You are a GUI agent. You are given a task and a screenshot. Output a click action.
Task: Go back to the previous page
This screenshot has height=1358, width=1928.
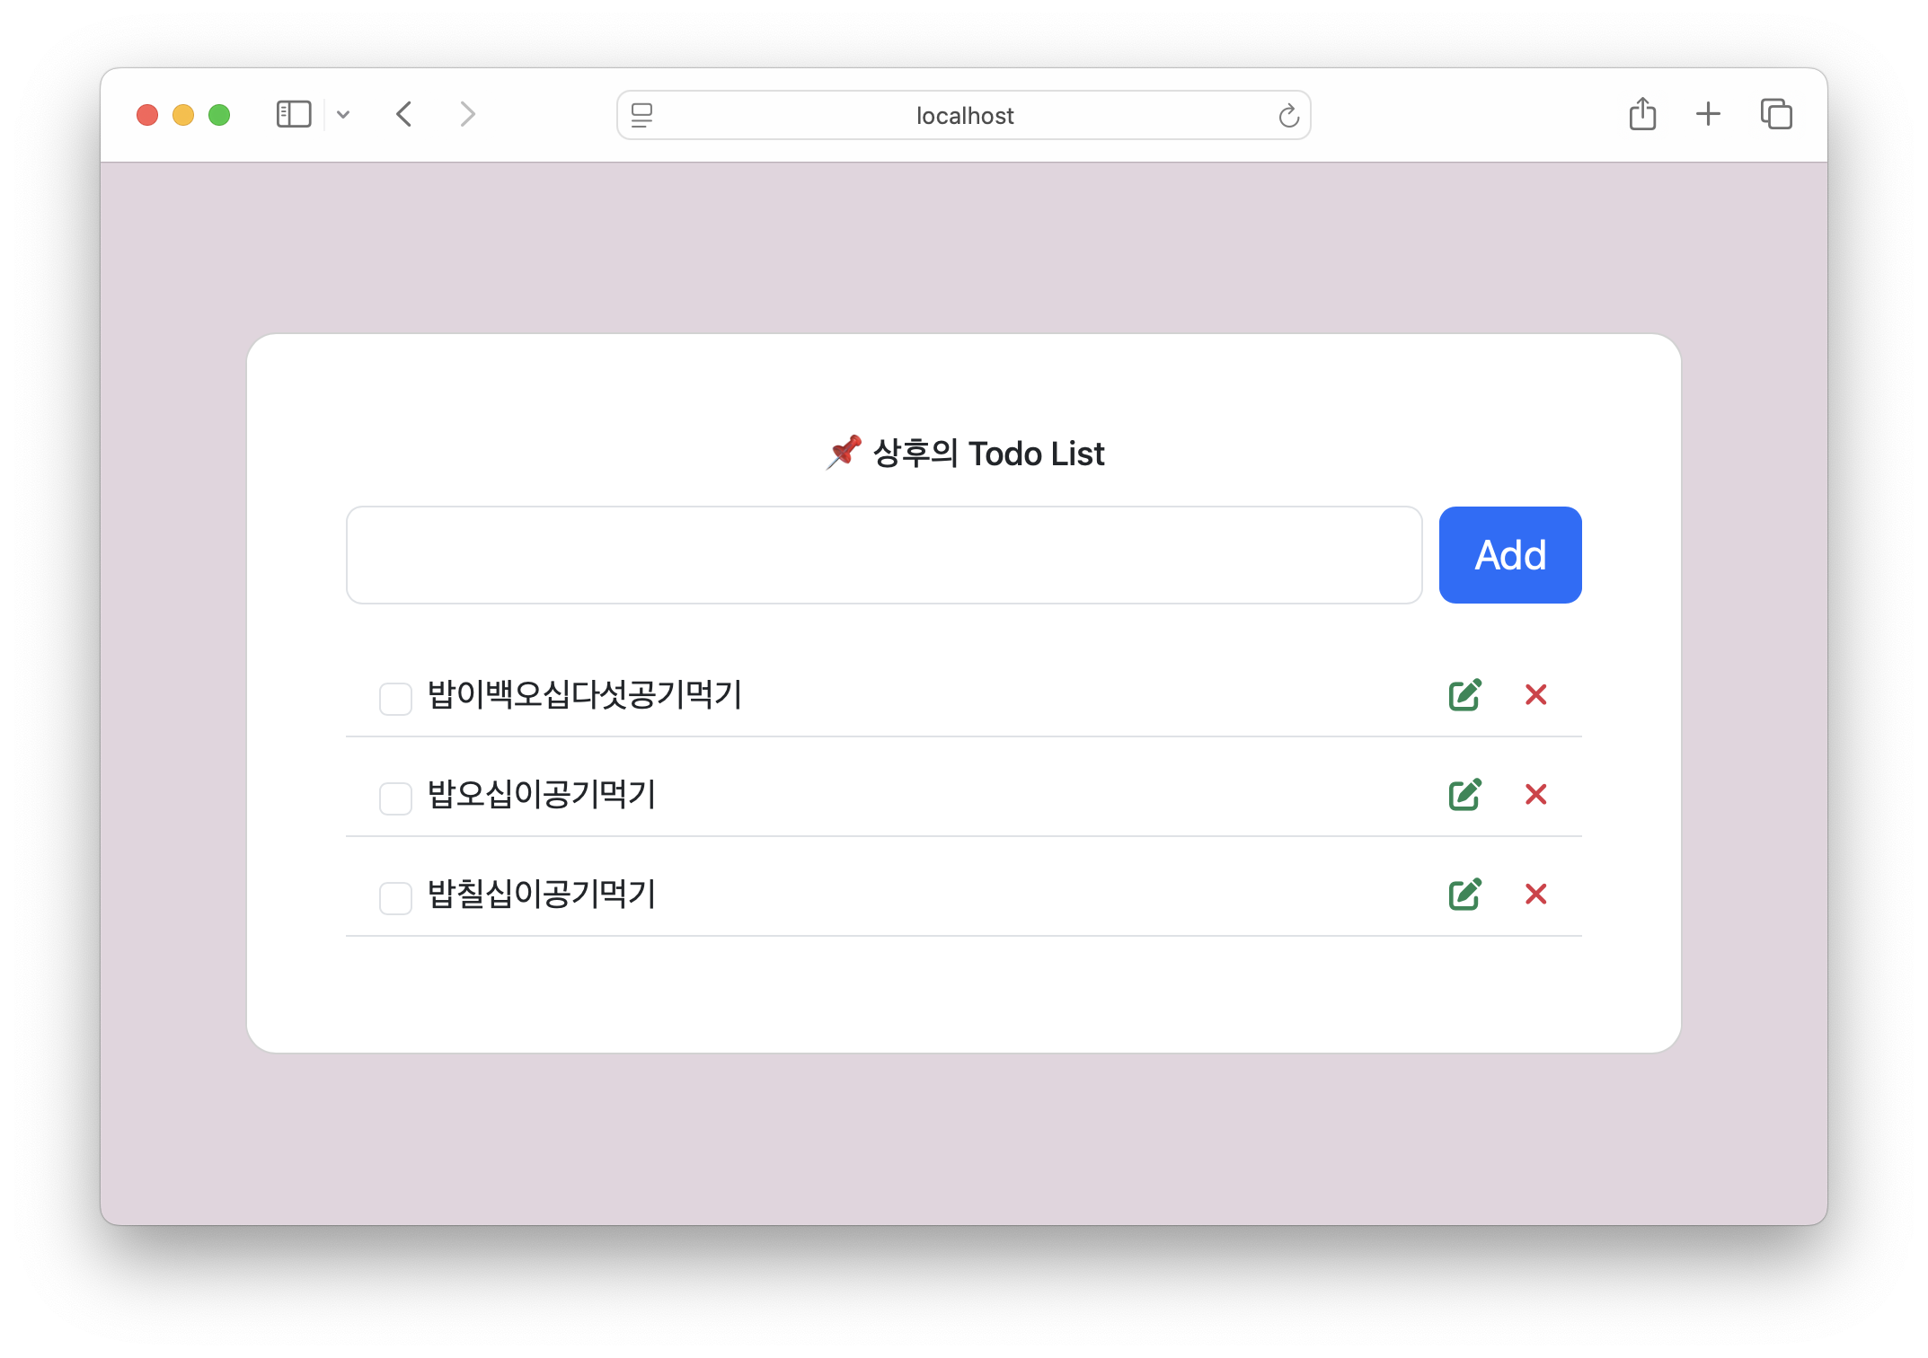pos(404,114)
